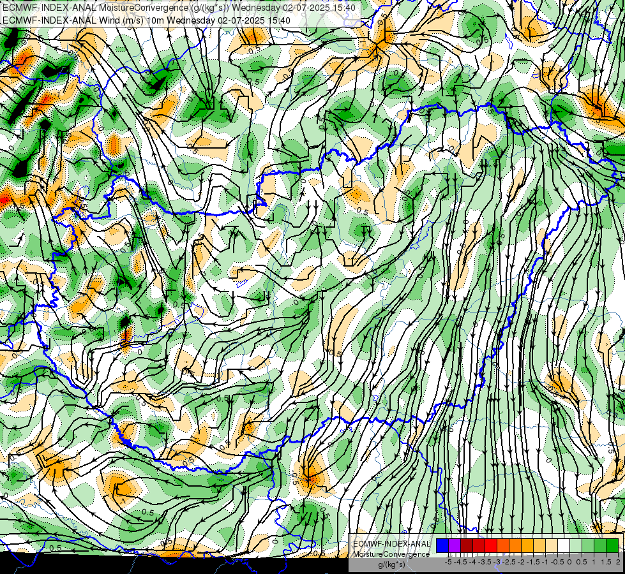Click the legend's ECMWF-INDEX-ANAL label
Viewport: 625px width, 574px height.
[392, 544]
